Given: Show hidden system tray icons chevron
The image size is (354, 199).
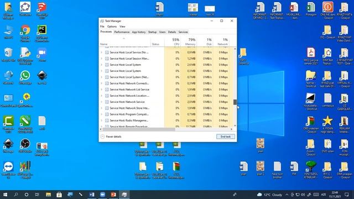Looking at the screenshot, I should coord(287,195).
